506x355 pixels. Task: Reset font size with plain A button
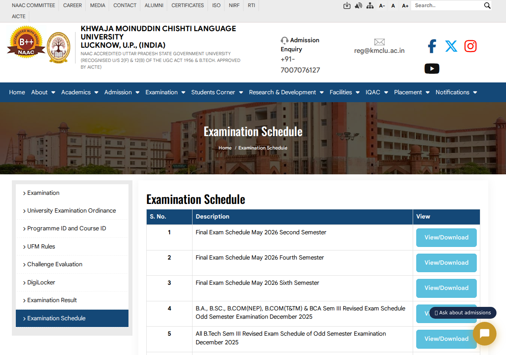393,6
